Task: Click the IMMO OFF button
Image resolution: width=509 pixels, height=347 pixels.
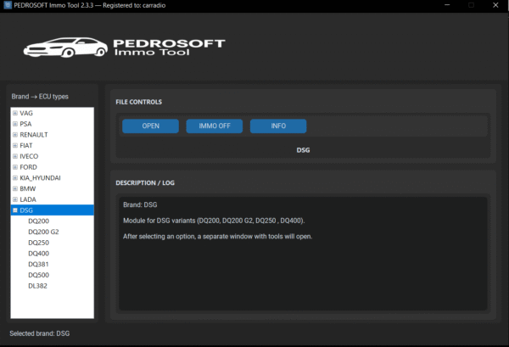Action: (x=215, y=126)
